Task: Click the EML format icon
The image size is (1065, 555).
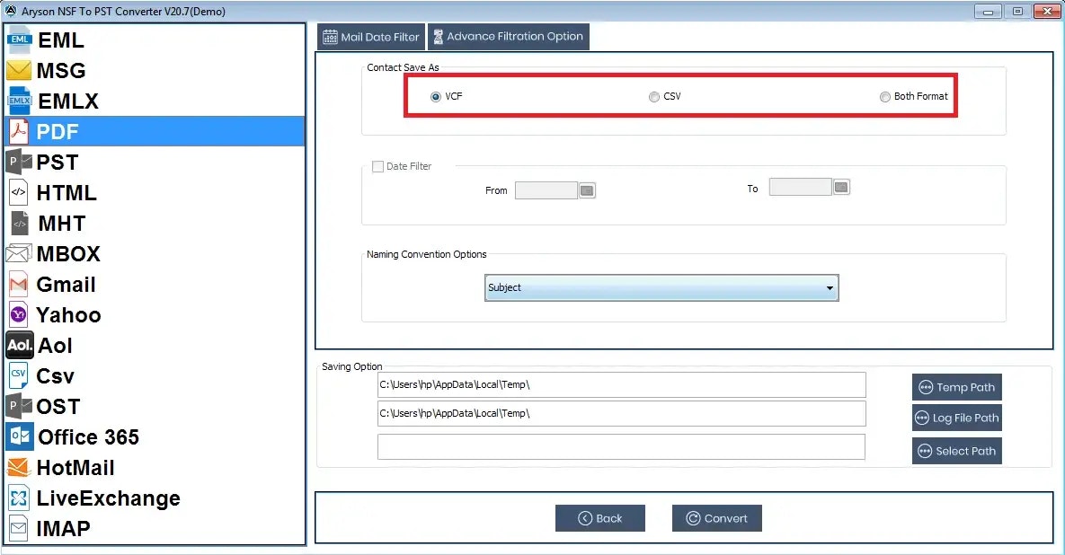Action: [x=19, y=40]
